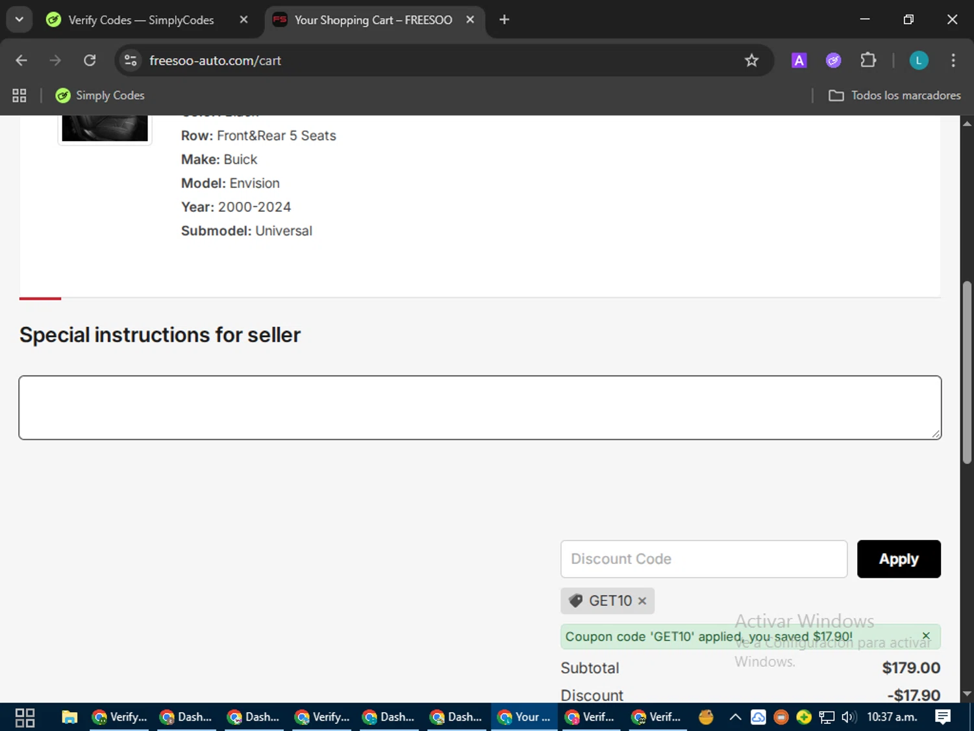Open the SimplyCodes extension icon in toolbar

833,60
